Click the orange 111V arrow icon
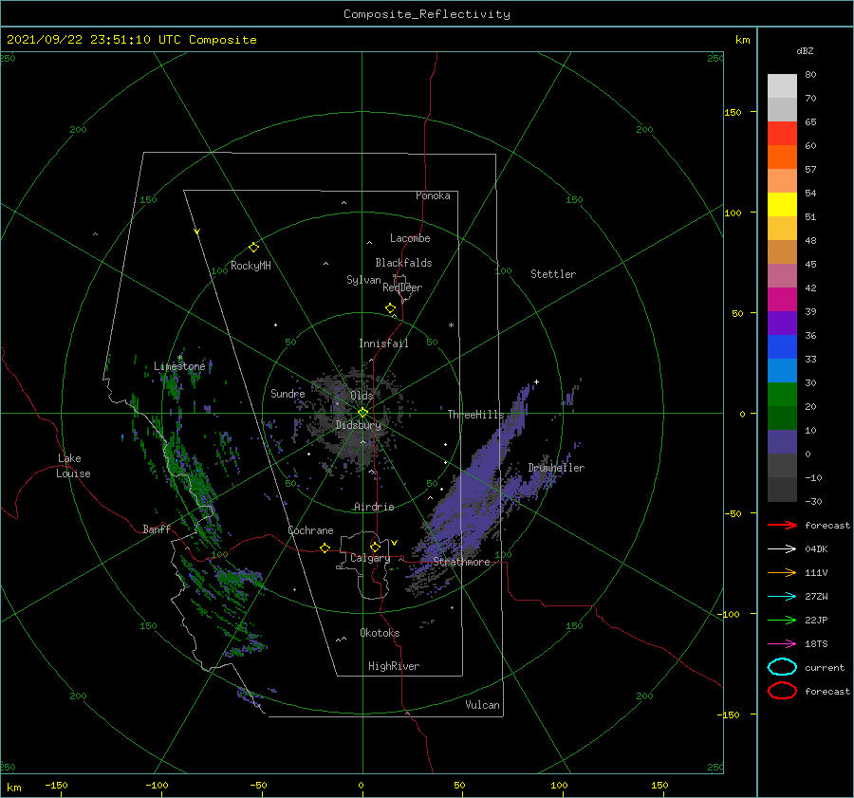This screenshot has width=854, height=798. pyautogui.click(x=782, y=572)
